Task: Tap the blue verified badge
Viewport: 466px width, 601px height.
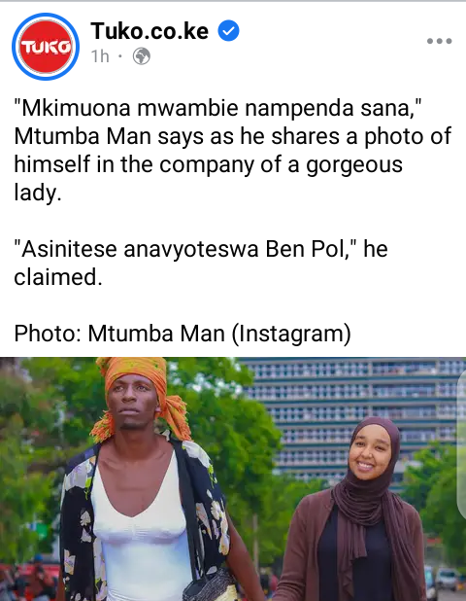Action: tap(228, 31)
